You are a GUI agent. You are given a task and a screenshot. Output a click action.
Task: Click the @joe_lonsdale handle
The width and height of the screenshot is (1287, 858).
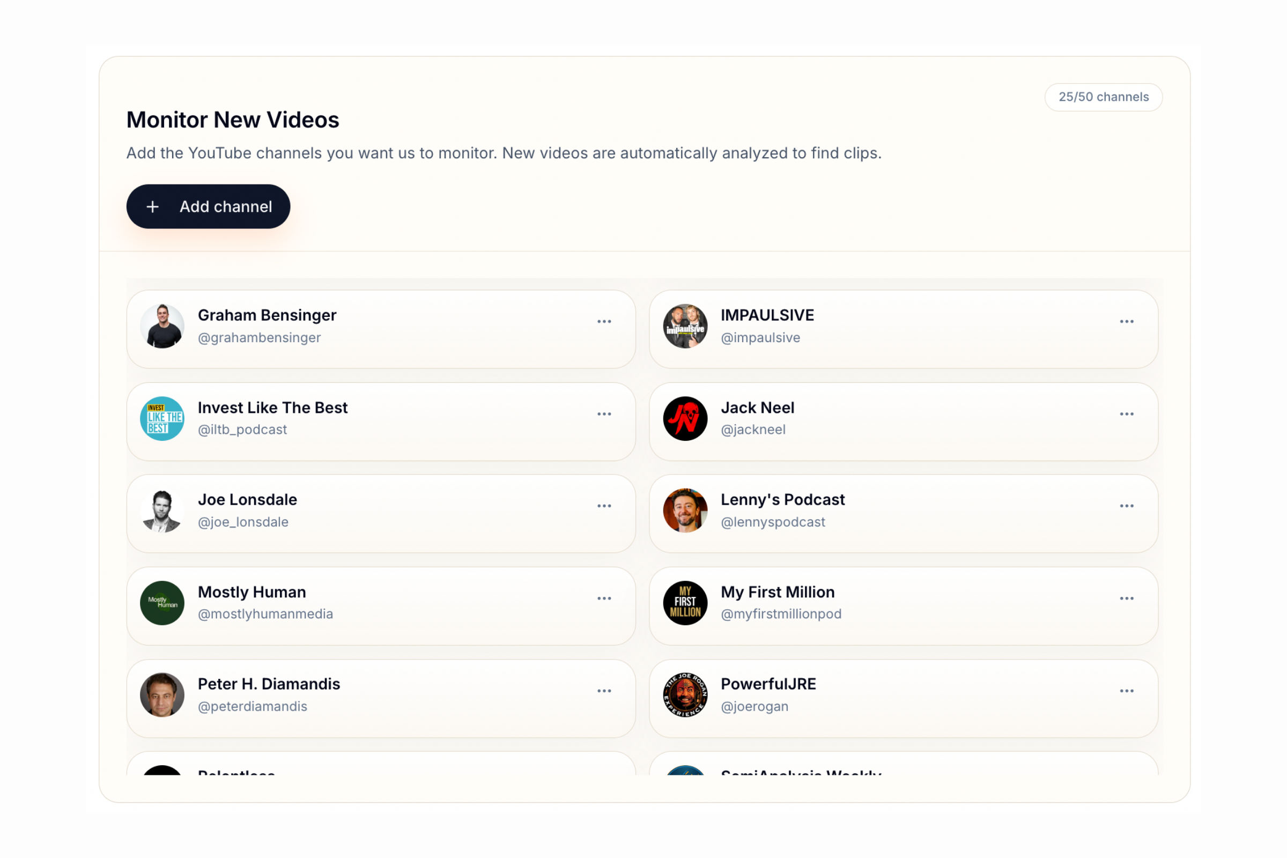point(243,522)
